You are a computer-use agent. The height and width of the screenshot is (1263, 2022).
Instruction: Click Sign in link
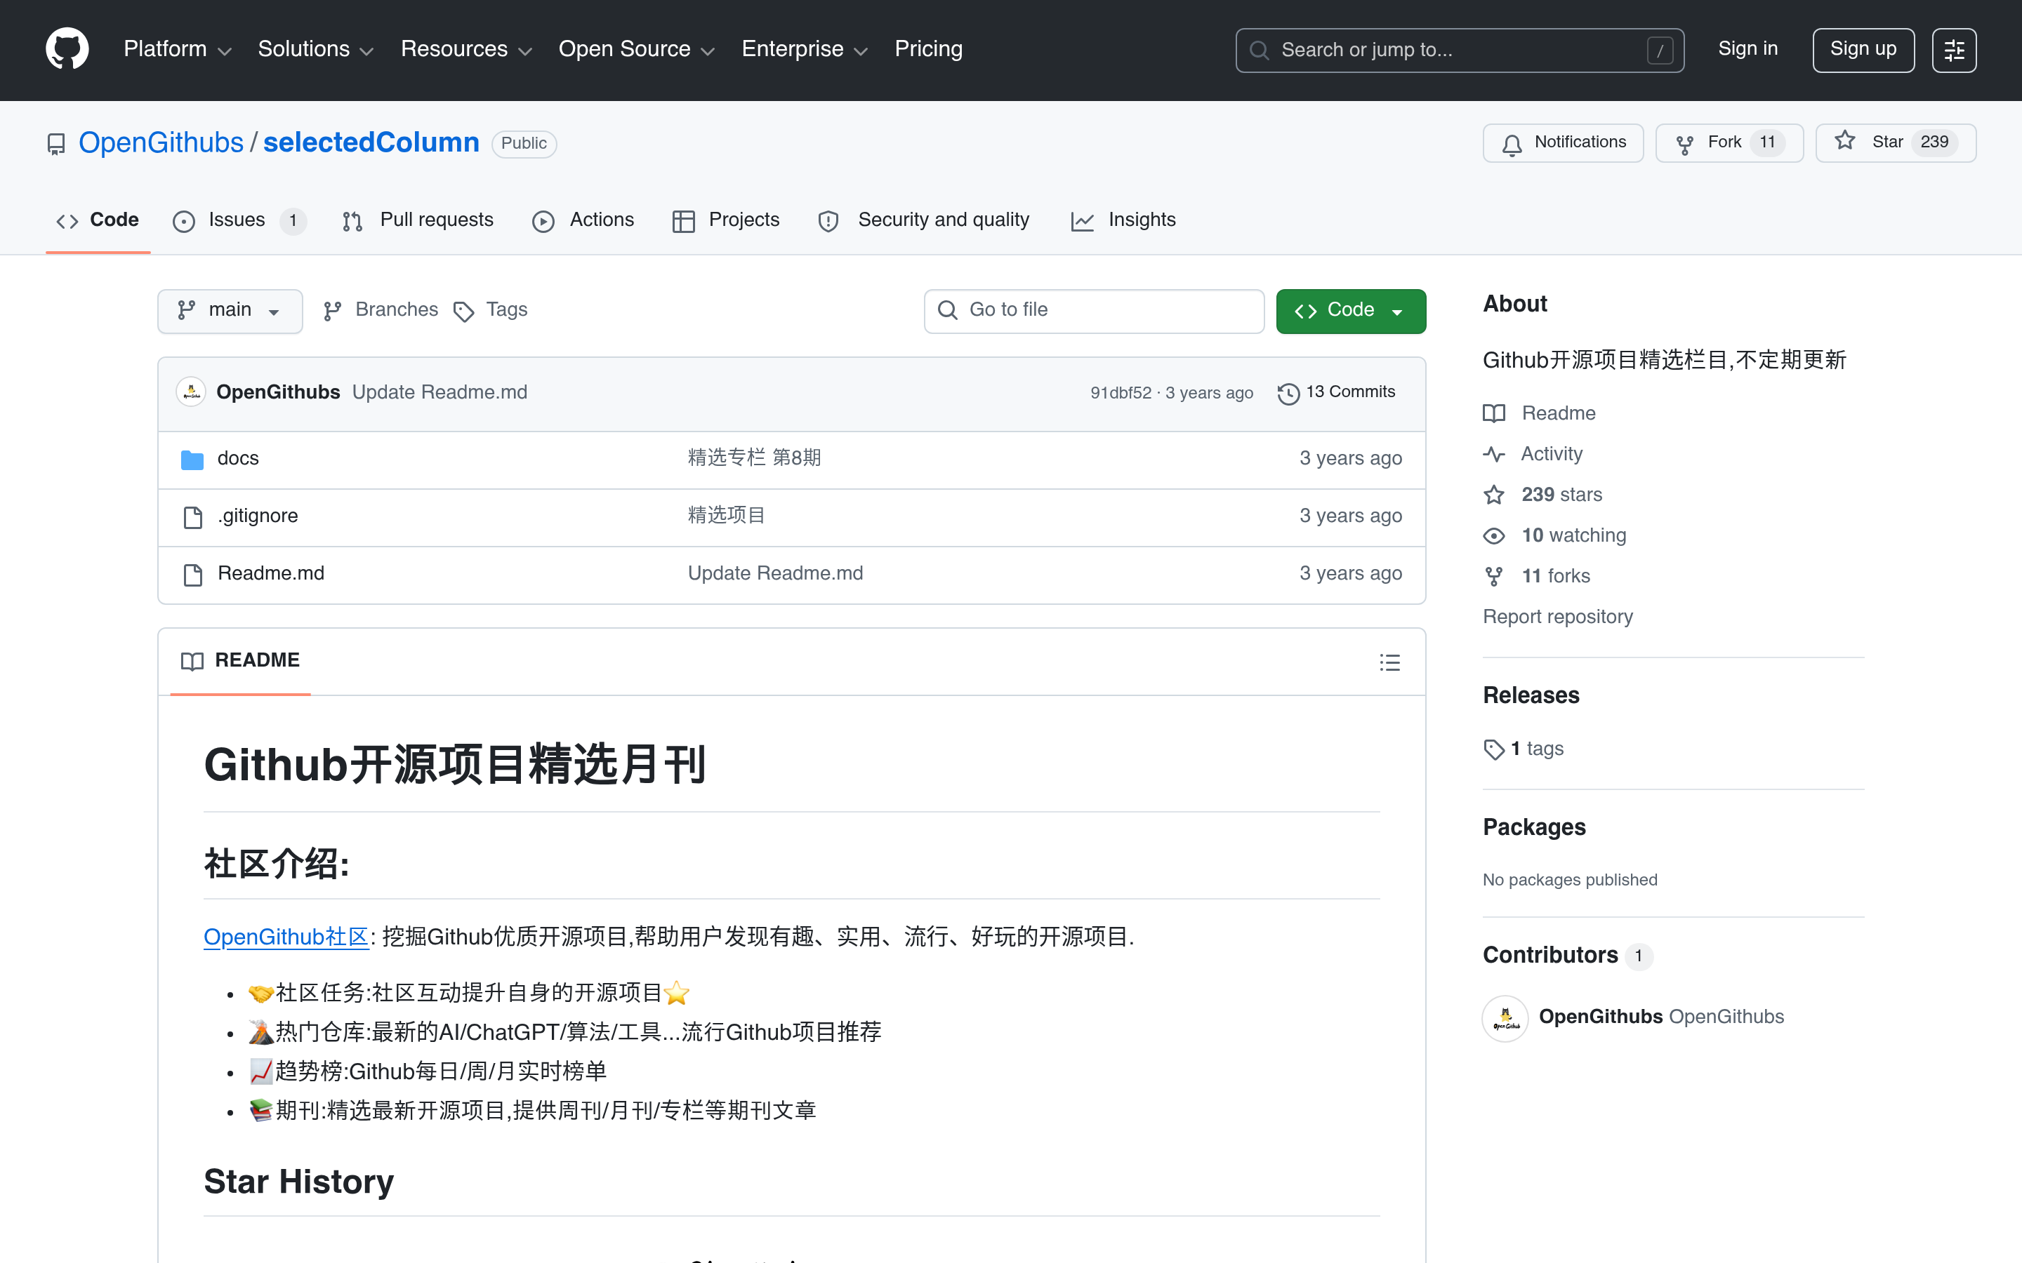coord(1747,49)
